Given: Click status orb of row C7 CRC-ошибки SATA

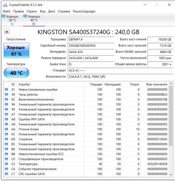Looking at the screenshot, I should pyautogui.click(x=6, y=174).
